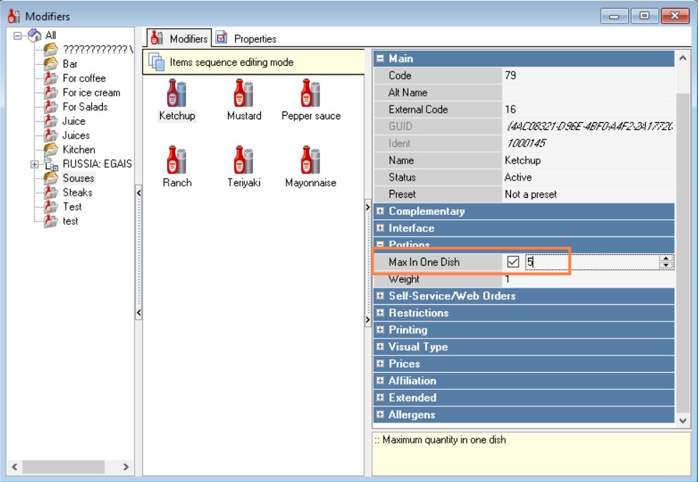
Task: Click the properties panel scroll up arrow
Action: pyautogui.click(x=683, y=58)
